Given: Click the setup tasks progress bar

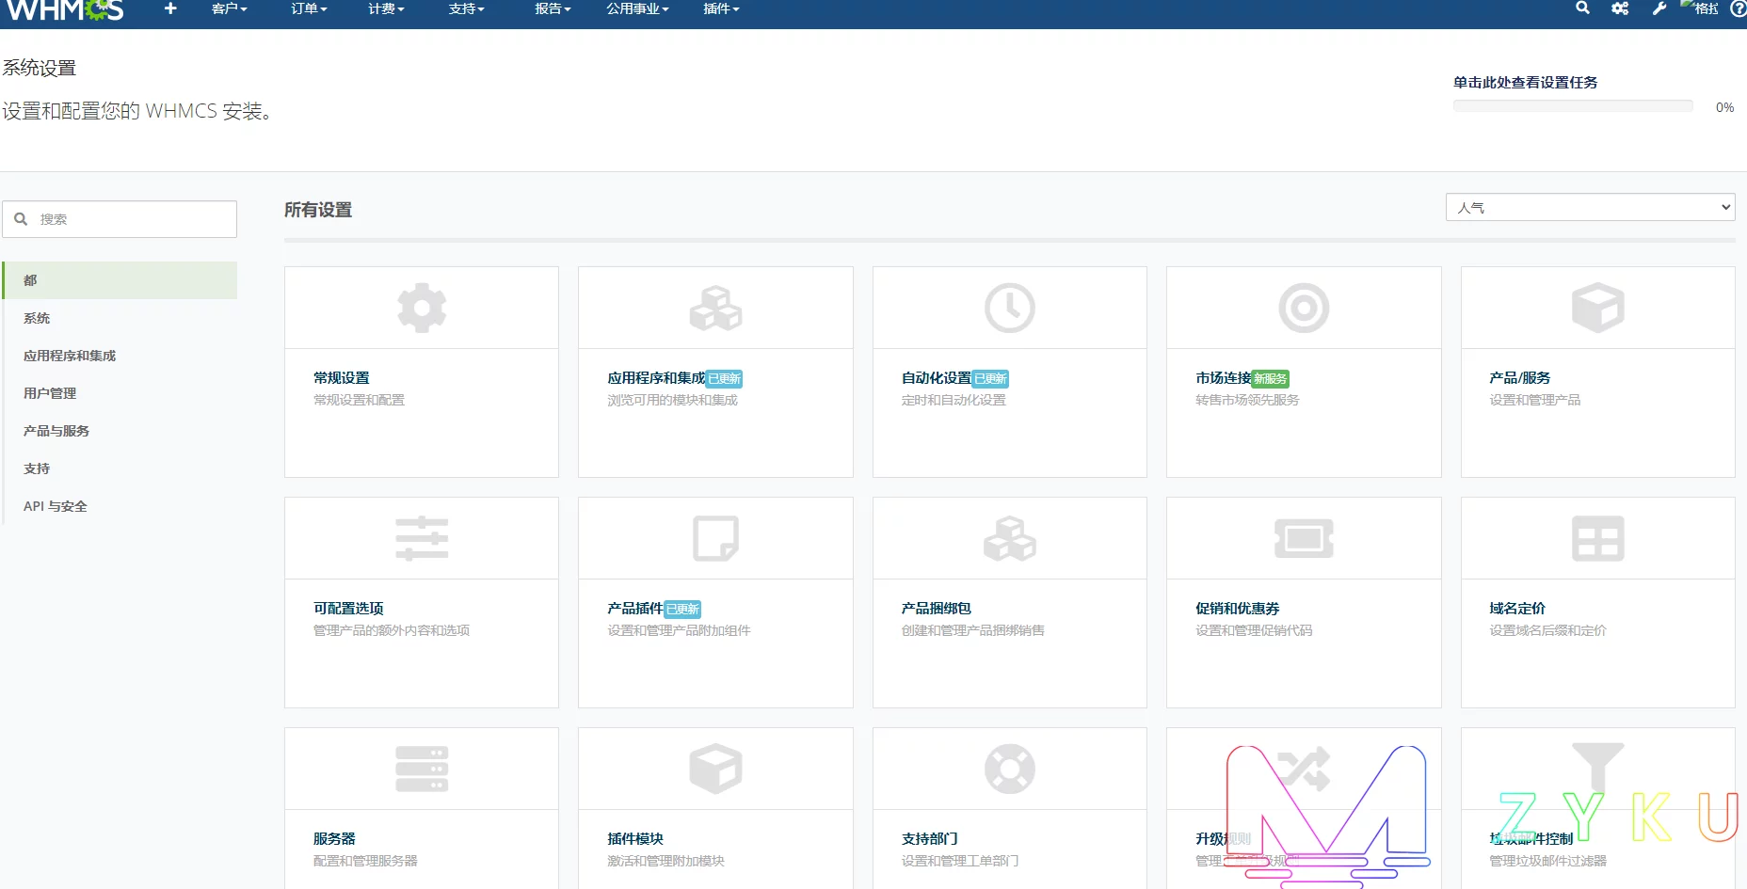Looking at the screenshot, I should (1572, 106).
